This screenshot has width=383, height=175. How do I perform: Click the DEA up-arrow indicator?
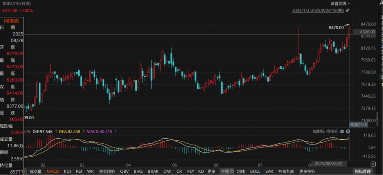(x=83, y=132)
